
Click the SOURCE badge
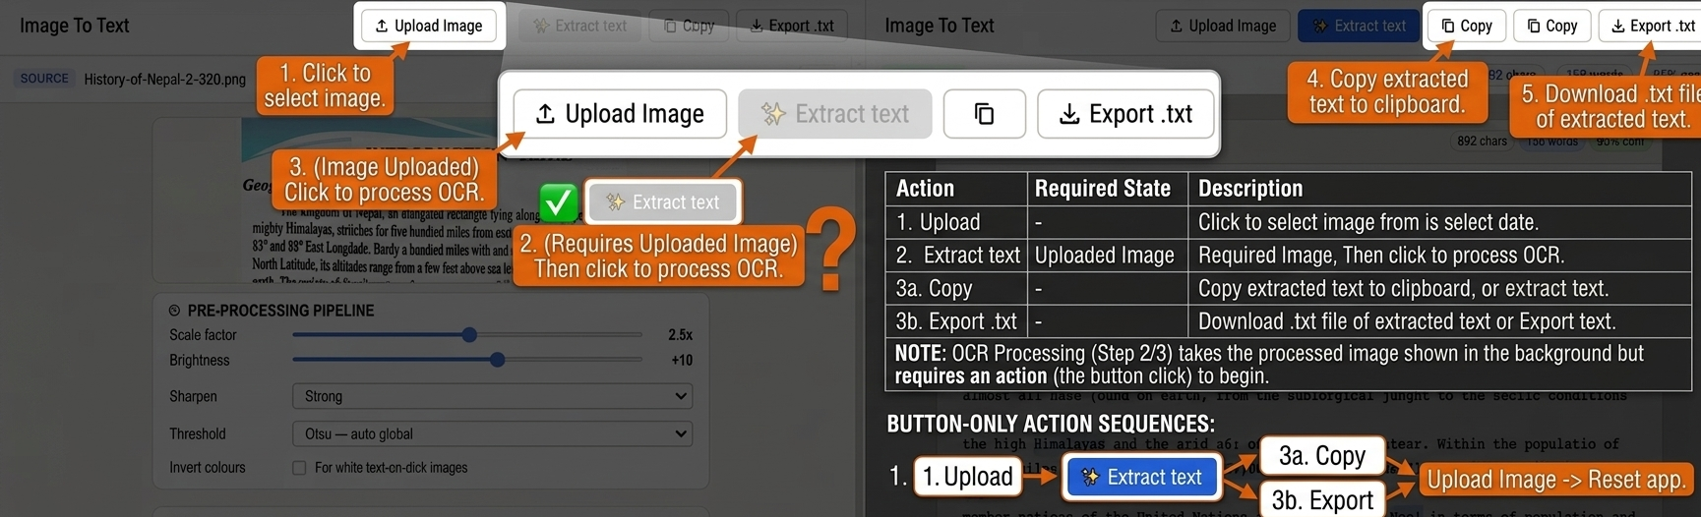point(44,79)
